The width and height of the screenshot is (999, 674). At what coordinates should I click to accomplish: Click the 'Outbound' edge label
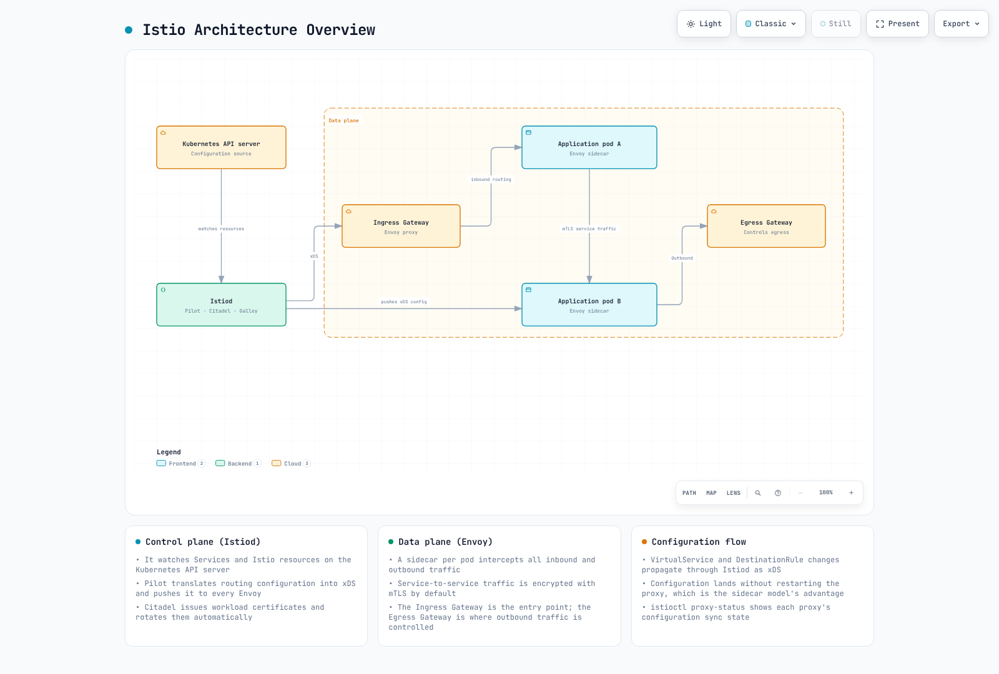(x=682, y=258)
